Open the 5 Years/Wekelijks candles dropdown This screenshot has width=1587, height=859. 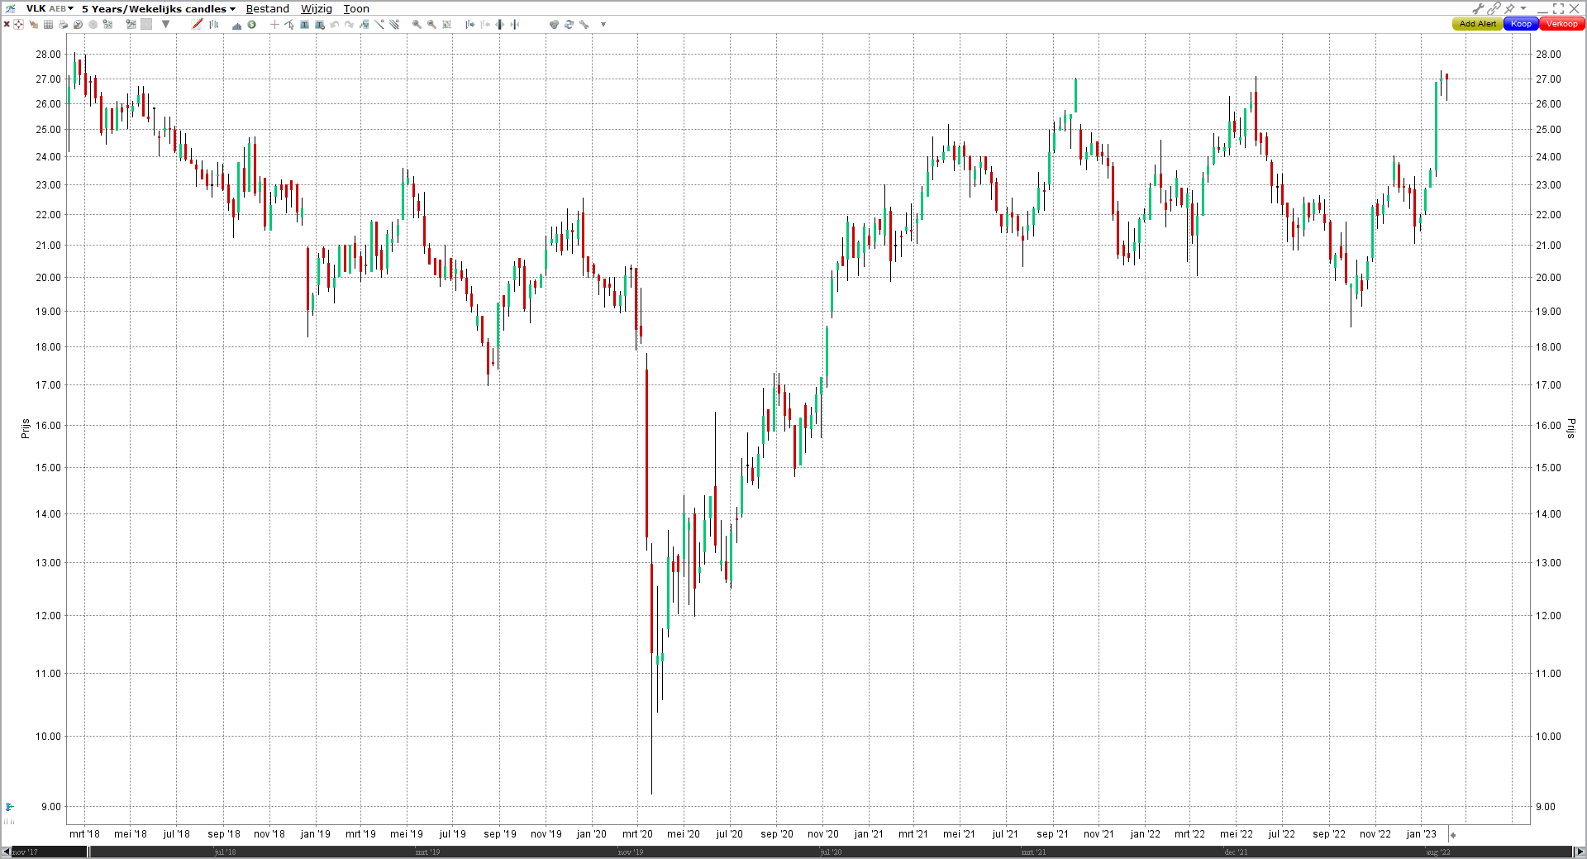(158, 8)
